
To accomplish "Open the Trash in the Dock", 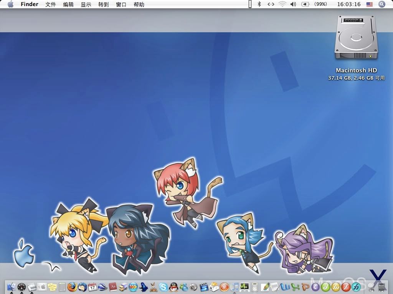I will point(381,286).
